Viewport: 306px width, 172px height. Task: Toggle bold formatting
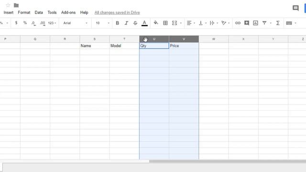click(117, 23)
